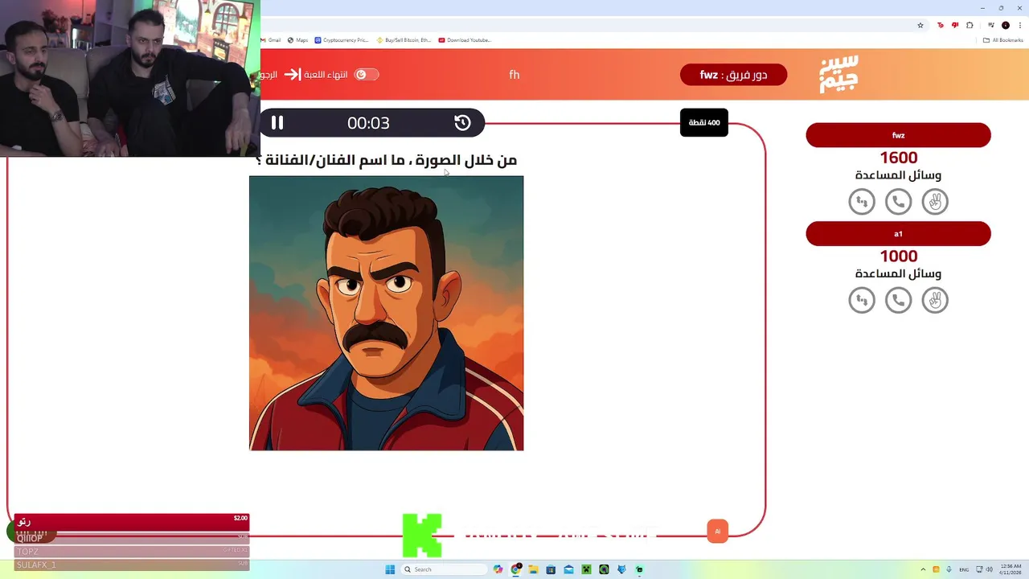Open the Chrome extensions puzzle icon
1029x579 pixels.
tap(969, 25)
